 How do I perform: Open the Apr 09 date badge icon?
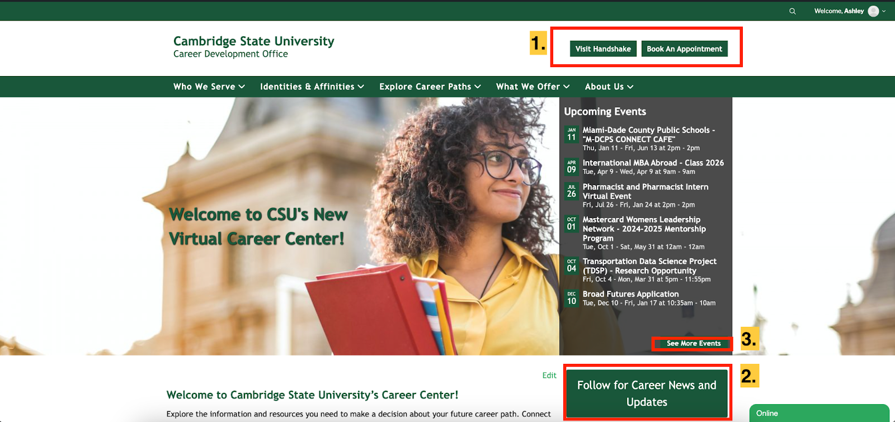(571, 167)
